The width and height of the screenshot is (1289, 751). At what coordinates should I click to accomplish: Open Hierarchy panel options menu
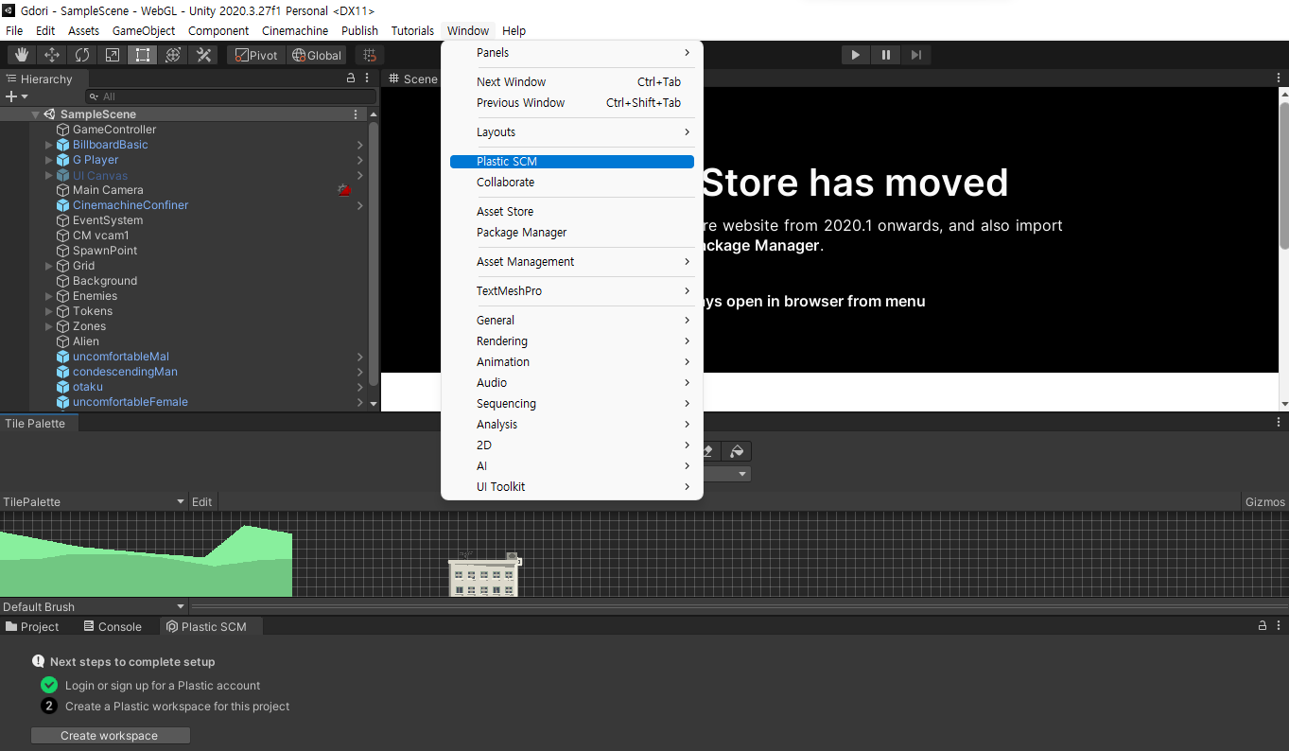366,79
